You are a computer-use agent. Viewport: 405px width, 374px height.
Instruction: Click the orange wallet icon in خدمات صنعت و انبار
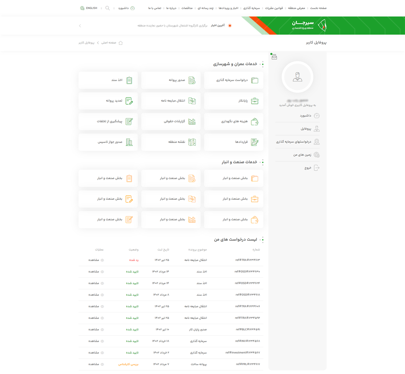[x=255, y=220]
